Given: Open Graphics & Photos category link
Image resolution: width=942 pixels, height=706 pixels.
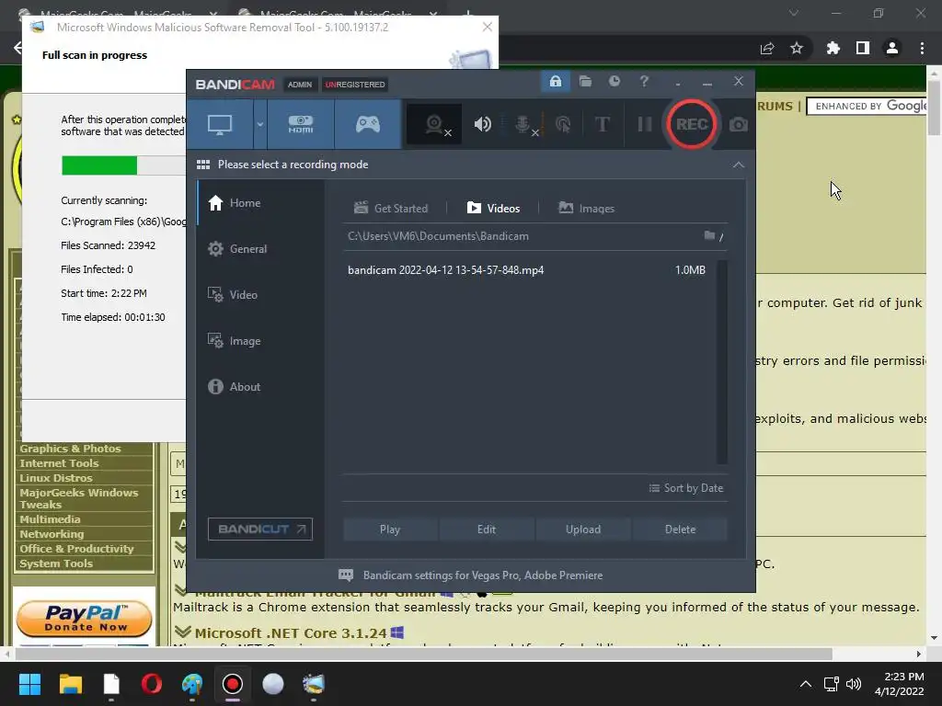Looking at the screenshot, I should click(70, 449).
